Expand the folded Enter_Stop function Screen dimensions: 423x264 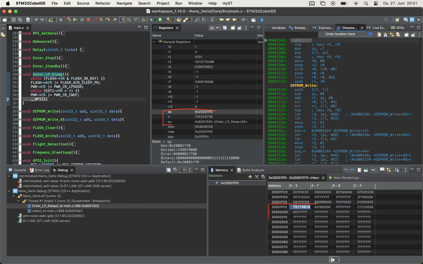(x=19, y=58)
